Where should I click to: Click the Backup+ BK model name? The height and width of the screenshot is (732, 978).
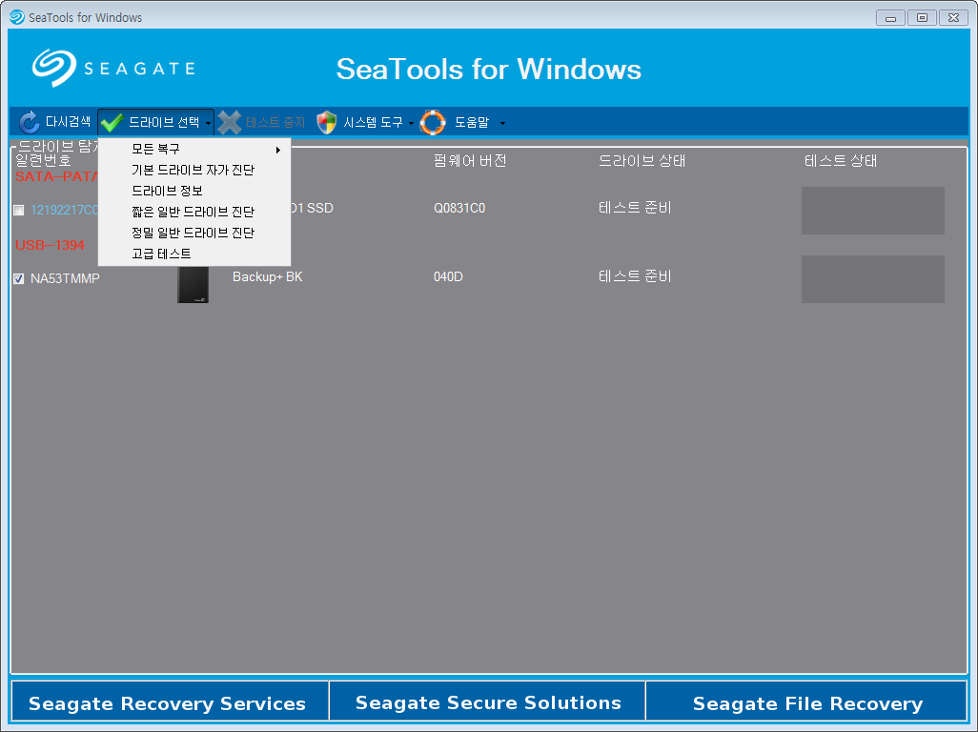pos(268,276)
